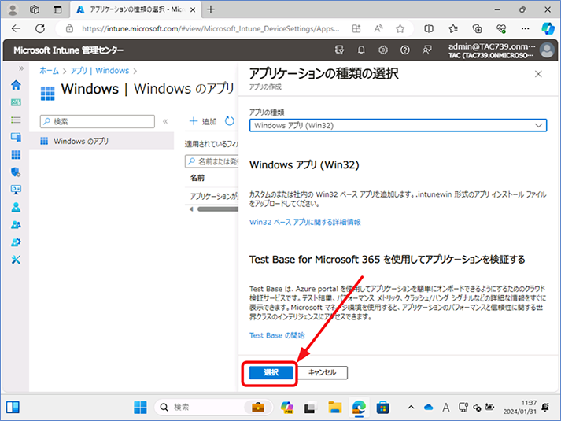Click the refresh icon next to 追加

coord(229,121)
